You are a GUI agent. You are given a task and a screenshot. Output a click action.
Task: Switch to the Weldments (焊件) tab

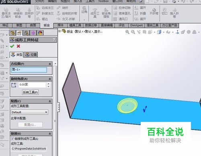pyautogui.click(x=60, y=25)
